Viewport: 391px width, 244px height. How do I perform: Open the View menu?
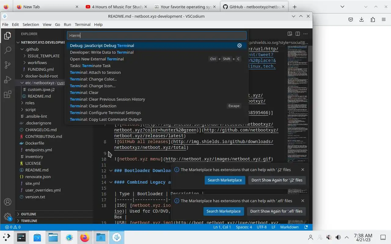click(x=47, y=24)
